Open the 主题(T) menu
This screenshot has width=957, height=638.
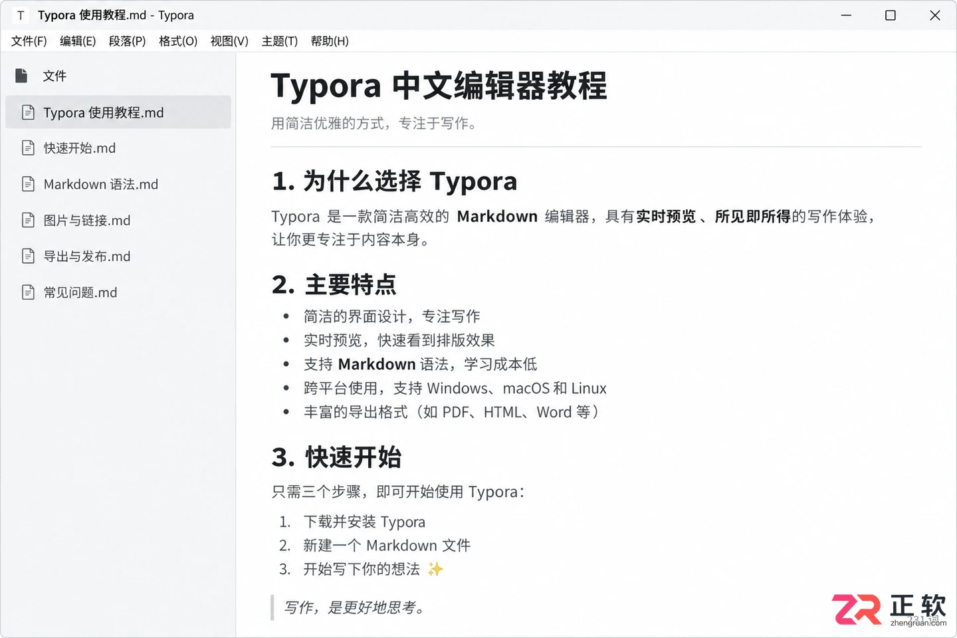tap(279, 41)
